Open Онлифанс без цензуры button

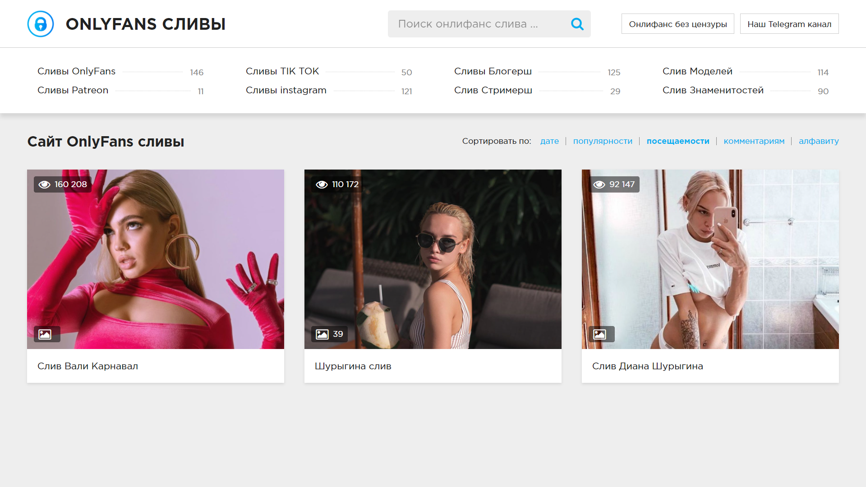(x=677, y=24)
